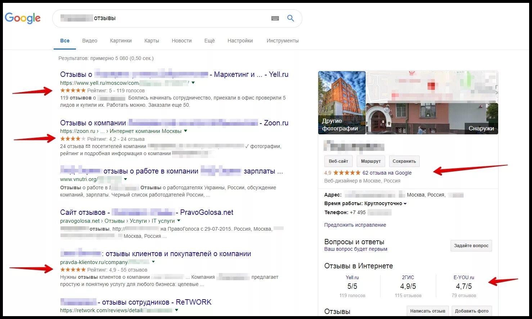Click the Yell.ru 5-star rating stars
This screenshot has width=532, height=319.
tap(73, 91)
